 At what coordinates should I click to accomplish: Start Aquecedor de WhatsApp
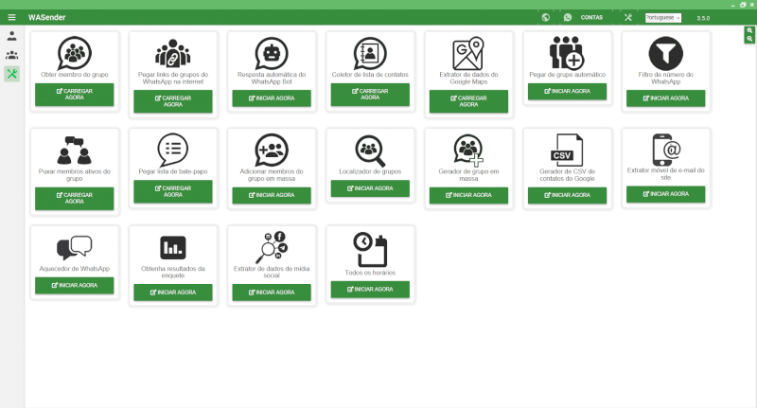75,285
